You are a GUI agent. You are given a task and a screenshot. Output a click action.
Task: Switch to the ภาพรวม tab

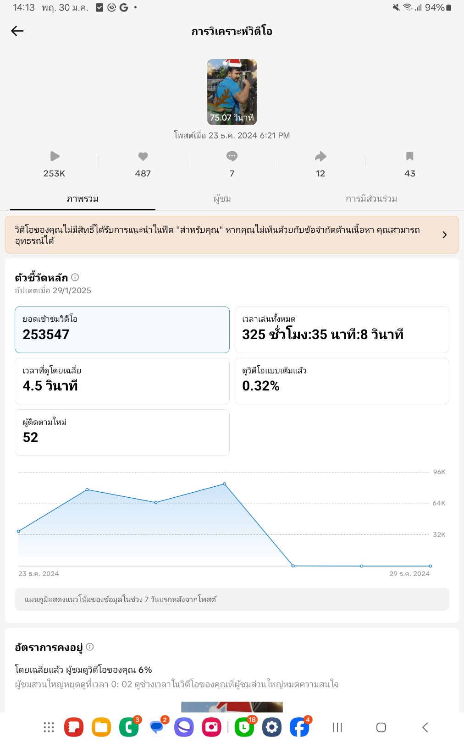(83, 199)
